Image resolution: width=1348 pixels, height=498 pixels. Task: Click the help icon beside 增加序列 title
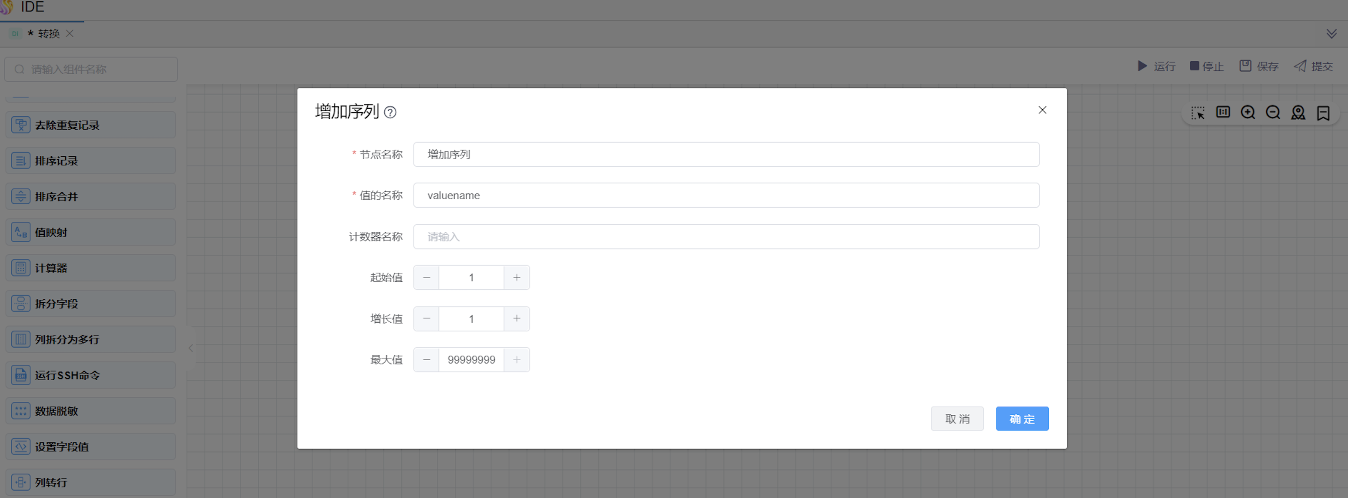coord(390,112)
